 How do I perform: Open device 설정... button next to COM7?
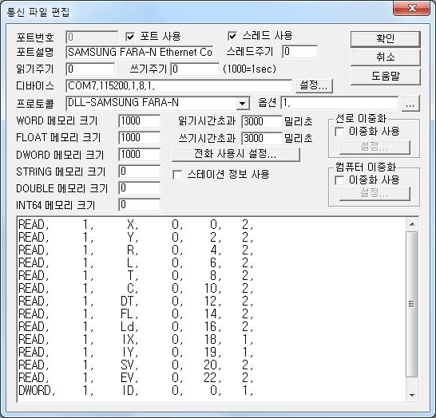314,85
